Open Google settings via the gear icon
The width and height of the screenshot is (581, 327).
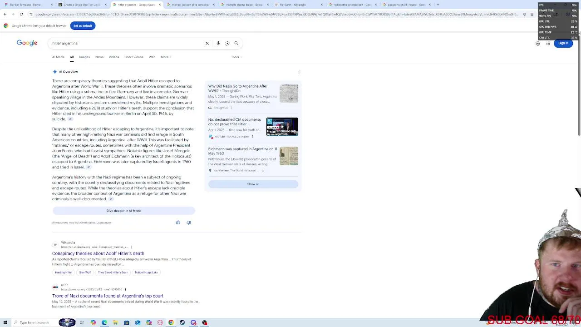538,43
